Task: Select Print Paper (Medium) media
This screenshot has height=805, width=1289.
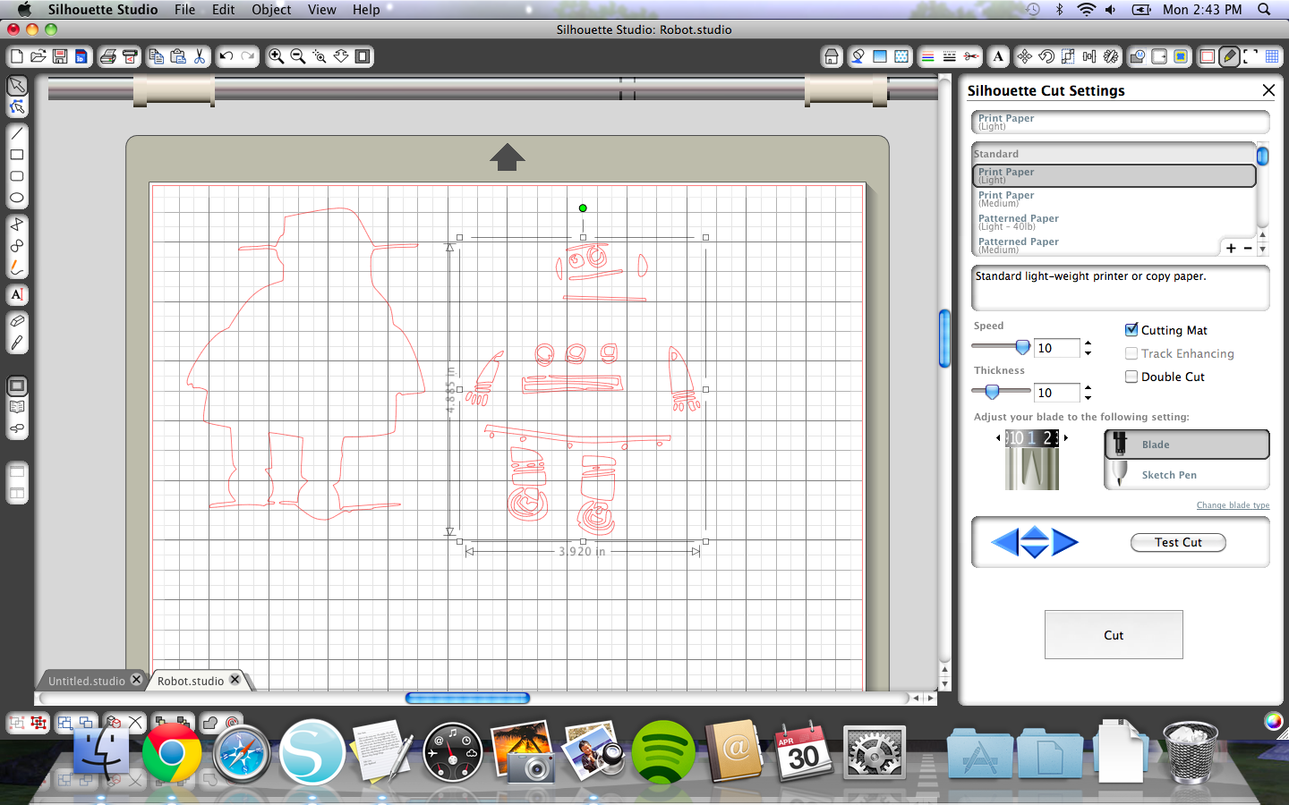Action: pos(1114,199)
